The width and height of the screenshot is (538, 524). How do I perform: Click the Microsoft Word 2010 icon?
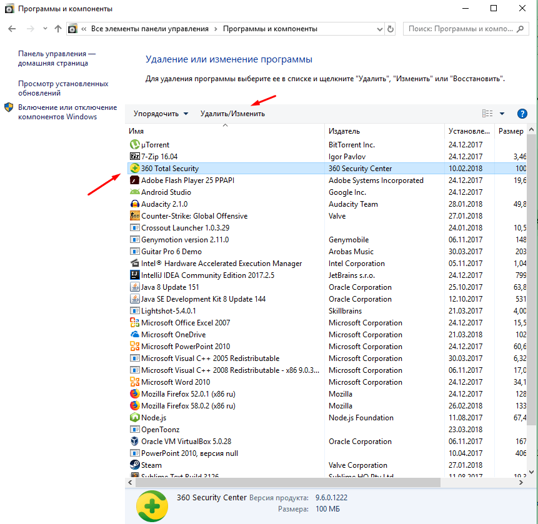[x=134, y=382]
